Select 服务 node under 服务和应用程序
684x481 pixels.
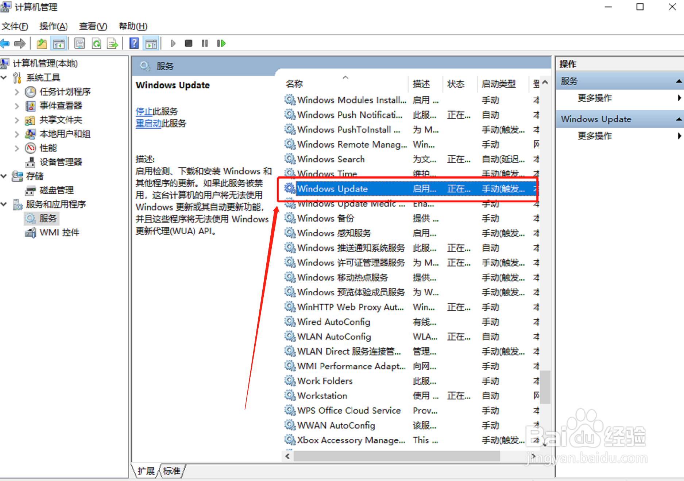tap(48, 218)
